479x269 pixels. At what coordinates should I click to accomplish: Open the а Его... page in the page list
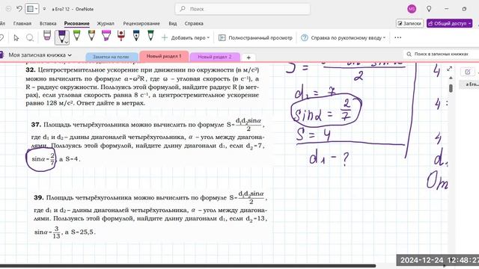[469, 84]
